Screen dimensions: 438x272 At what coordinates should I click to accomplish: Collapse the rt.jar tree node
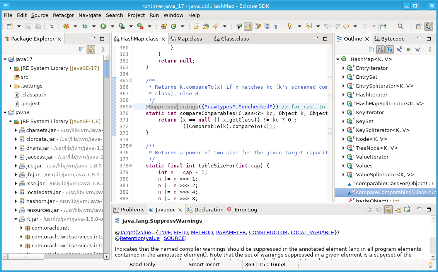pos(15,219)
